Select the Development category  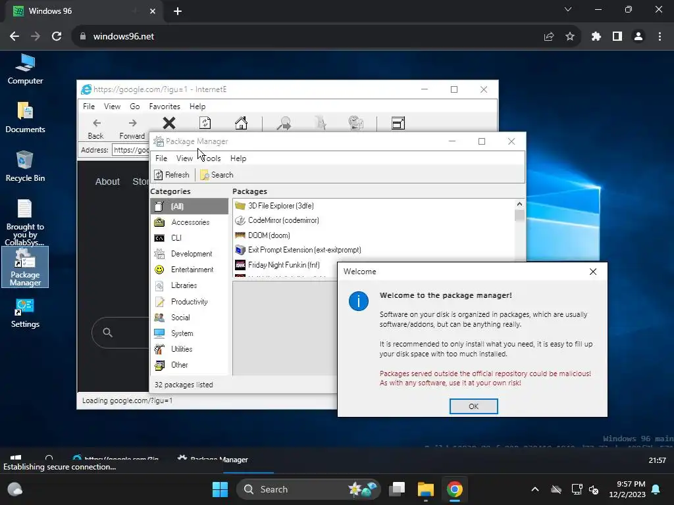pos(189,254)
